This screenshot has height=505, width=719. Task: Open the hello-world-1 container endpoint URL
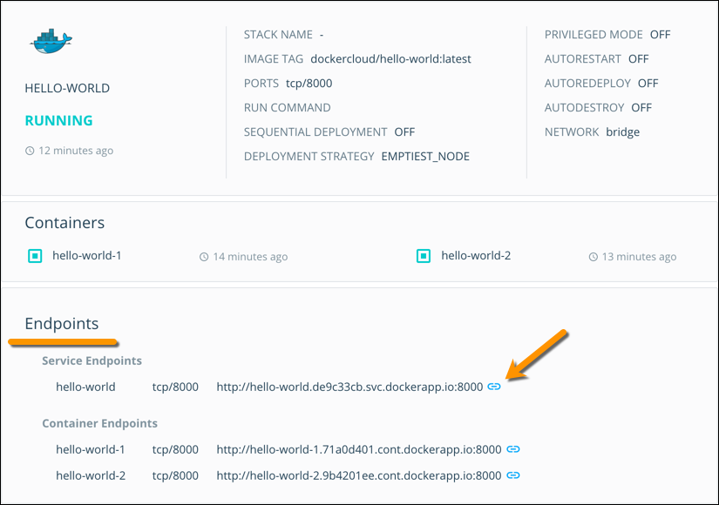pos(358,450)
